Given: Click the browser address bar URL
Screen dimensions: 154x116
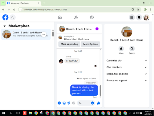Looking at the screenshot, I should (45, 10).
